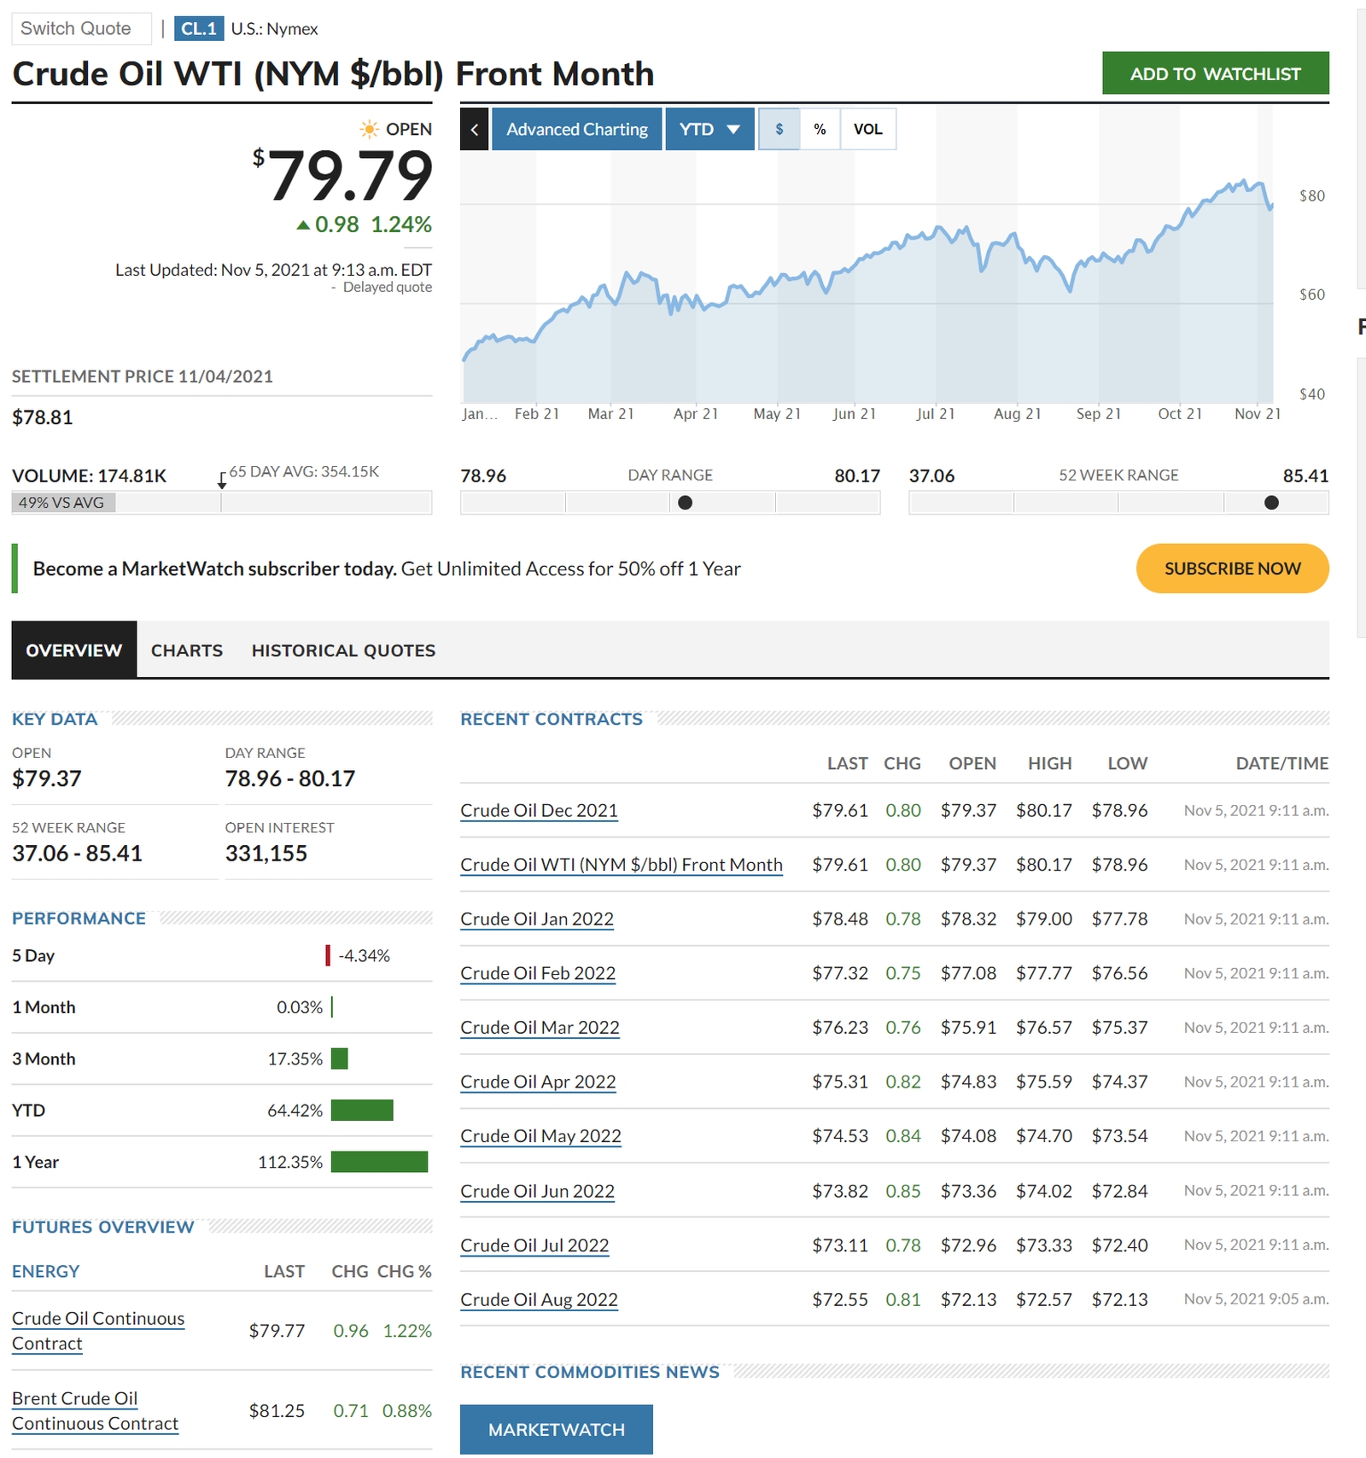This screenshot has height=1458, width=1366.
Task: Switch to the CHARTS tab
Action: click(x=187, y=650)
